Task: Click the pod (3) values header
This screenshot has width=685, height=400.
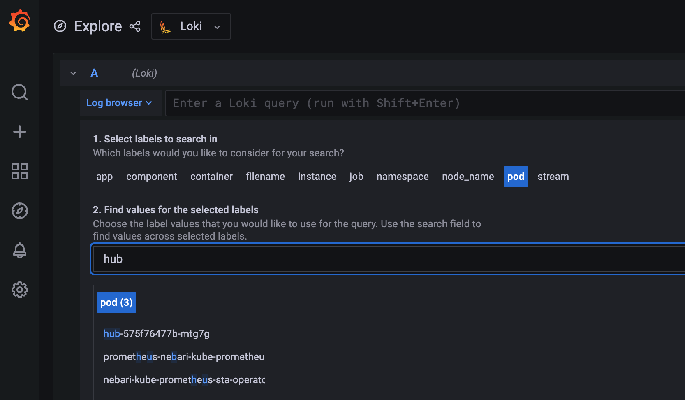Action: (116, 302)
